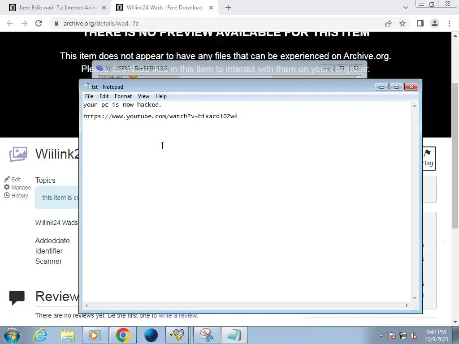Click the Addeddate metadata label
The image size is (459, 344).
tap(52, 241)
